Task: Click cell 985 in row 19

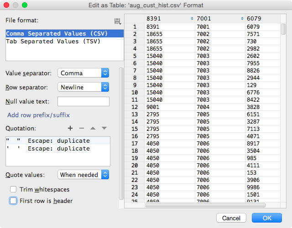Action: tap(263, 158)
